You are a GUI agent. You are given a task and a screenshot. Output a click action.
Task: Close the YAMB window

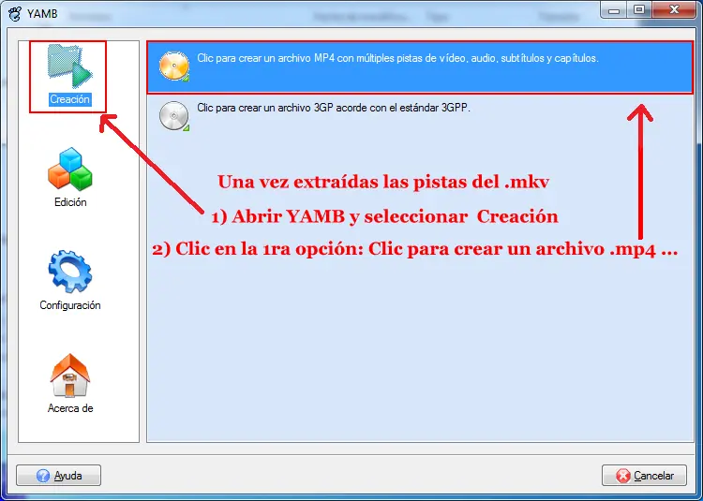[x=674, y=10]
